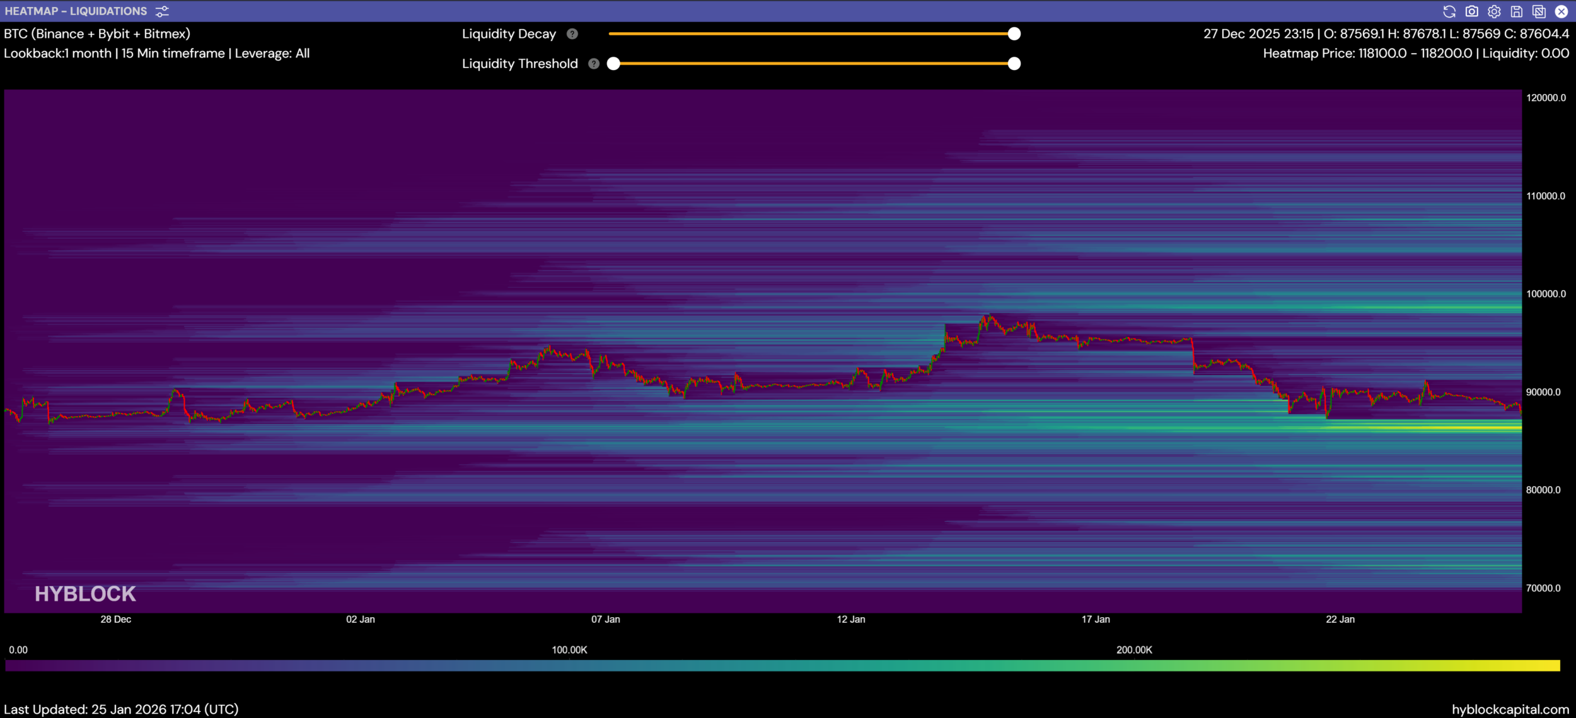
Task: Click the Liquidity Threshold help question mark
Action: click(593, 64)
